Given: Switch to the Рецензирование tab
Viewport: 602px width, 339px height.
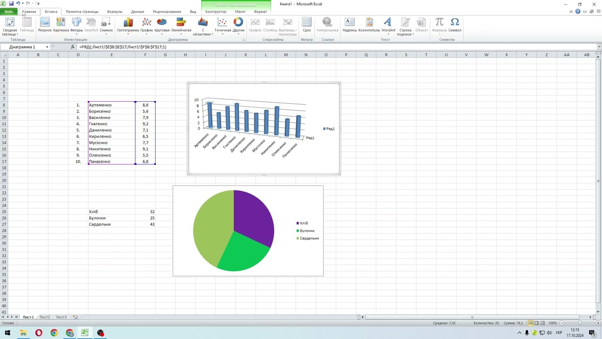Looking at the screenshot, I should (167, 11).
